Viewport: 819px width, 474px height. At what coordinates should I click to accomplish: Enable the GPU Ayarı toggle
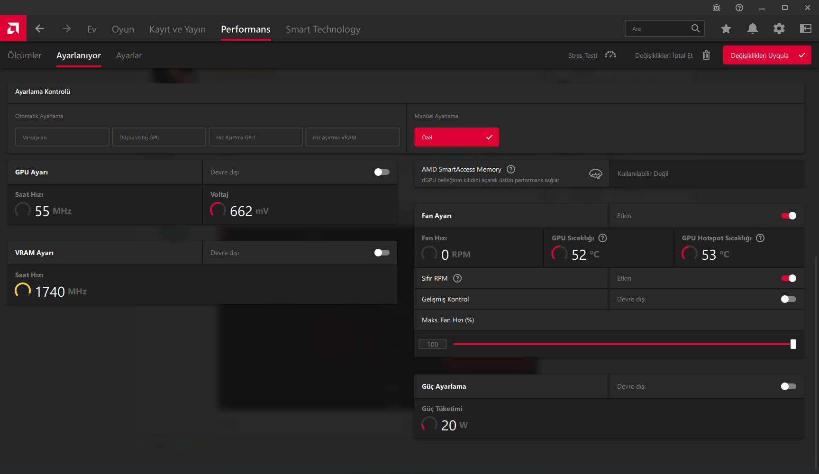pyautogui.click(x=382, y=172)
